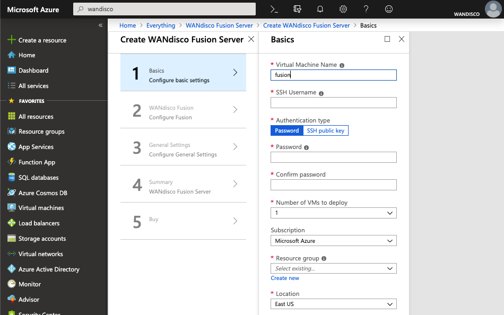This screenshot has height=315, width=504.
Task: Open All services in the sidebar
Action: point(33,86)
